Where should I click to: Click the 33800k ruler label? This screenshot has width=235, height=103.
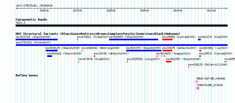pyautogui.click(x=111, y=11)
